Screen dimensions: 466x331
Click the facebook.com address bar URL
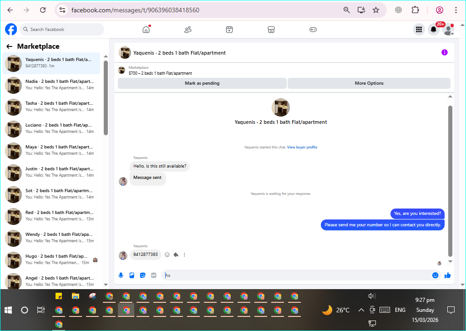[135, 10]
